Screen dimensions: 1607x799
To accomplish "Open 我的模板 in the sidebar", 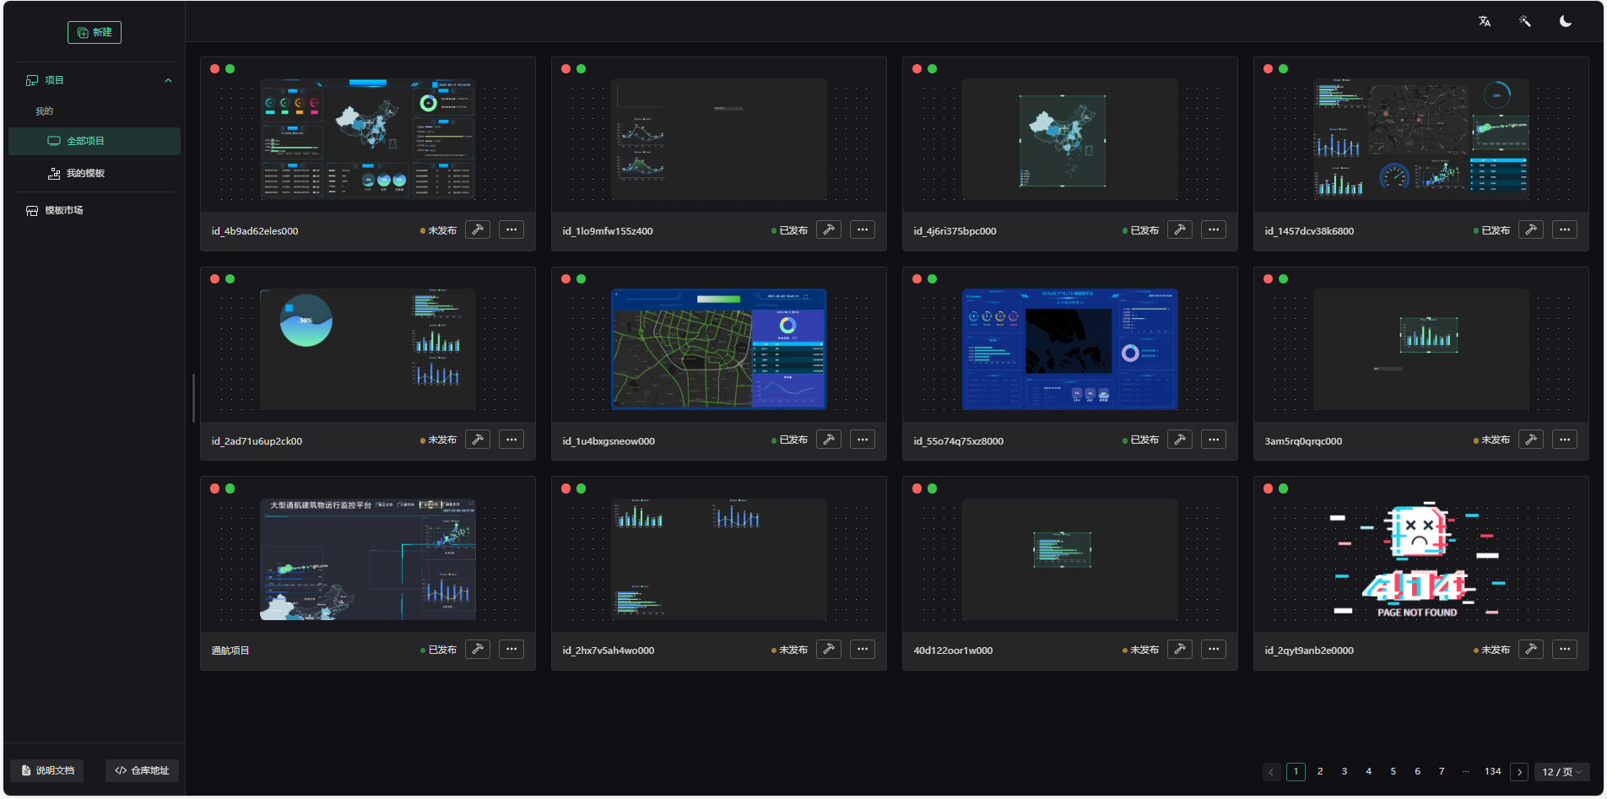I will [x=85, y=173].
